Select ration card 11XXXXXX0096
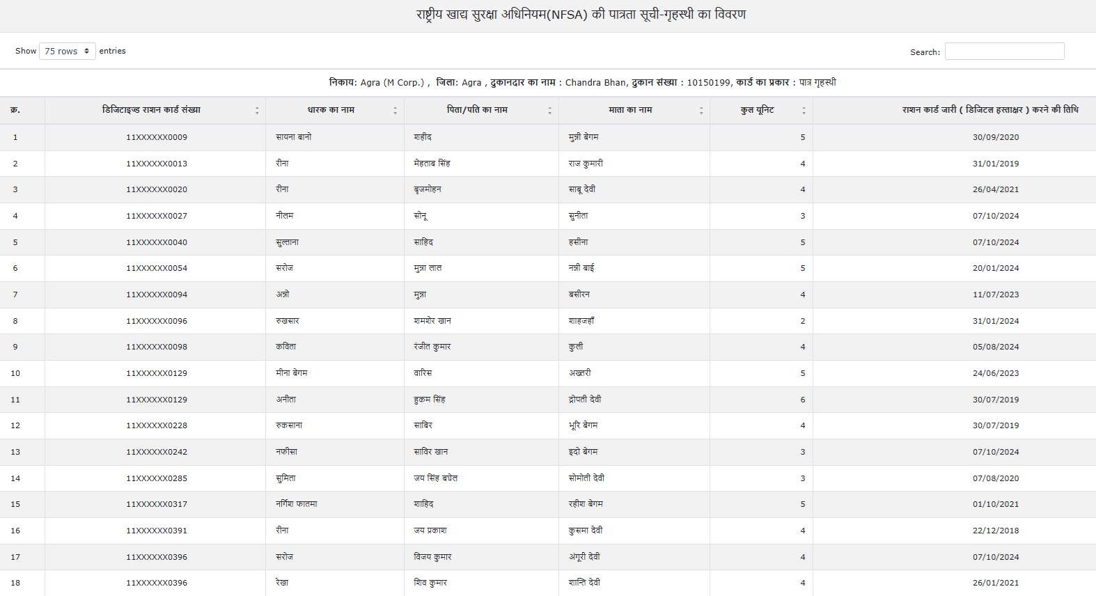1096x596 pixels. [x=157, y=321]
